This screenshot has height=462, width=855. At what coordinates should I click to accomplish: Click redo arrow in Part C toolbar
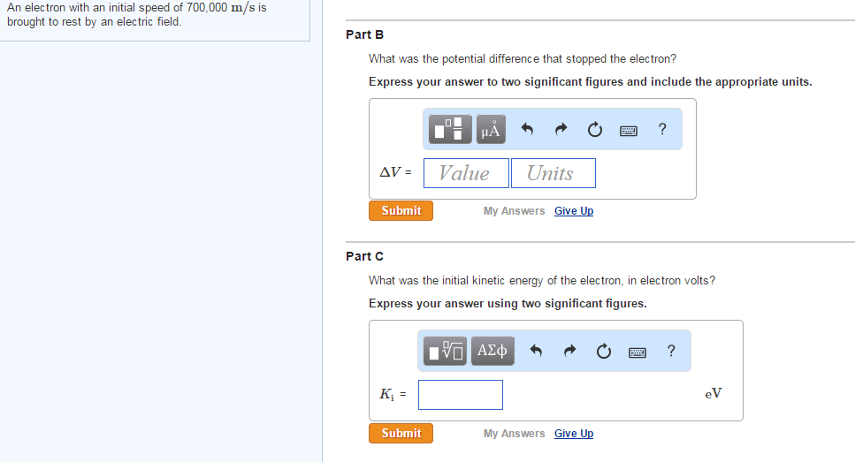click(569, 352)
